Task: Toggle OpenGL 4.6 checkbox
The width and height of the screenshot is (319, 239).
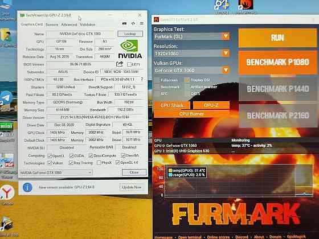Action: [117, 162]
